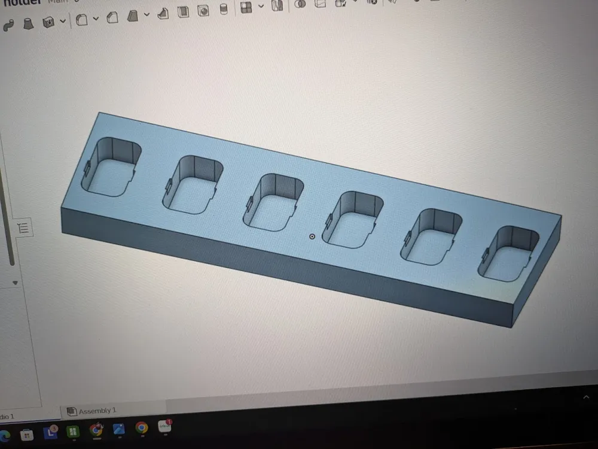Select the Thicken tool
The image size is (598, 449).
(48, 22)
